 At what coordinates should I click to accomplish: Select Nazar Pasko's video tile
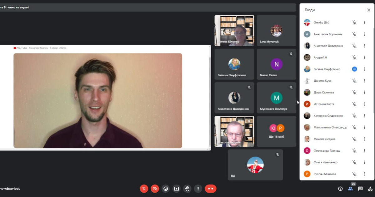[x=276, y=64]
